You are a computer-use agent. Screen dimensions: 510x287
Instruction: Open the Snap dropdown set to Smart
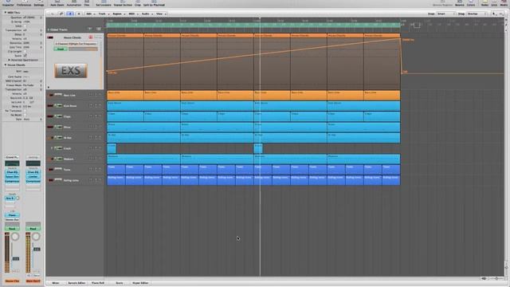tap(446, 14)
